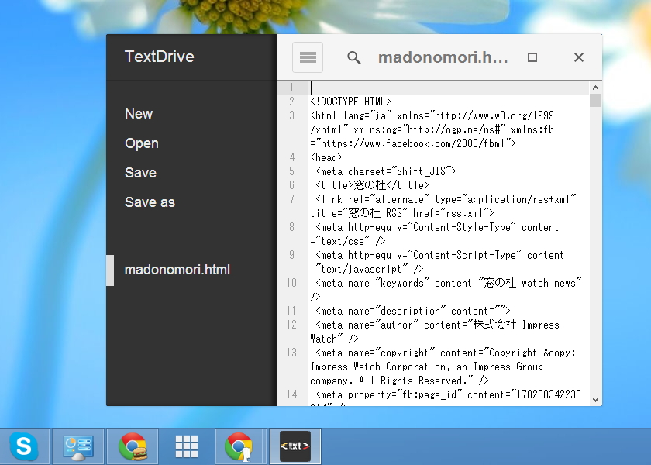Open the white apps grid icon on taskbar

[x=186, y=446]
